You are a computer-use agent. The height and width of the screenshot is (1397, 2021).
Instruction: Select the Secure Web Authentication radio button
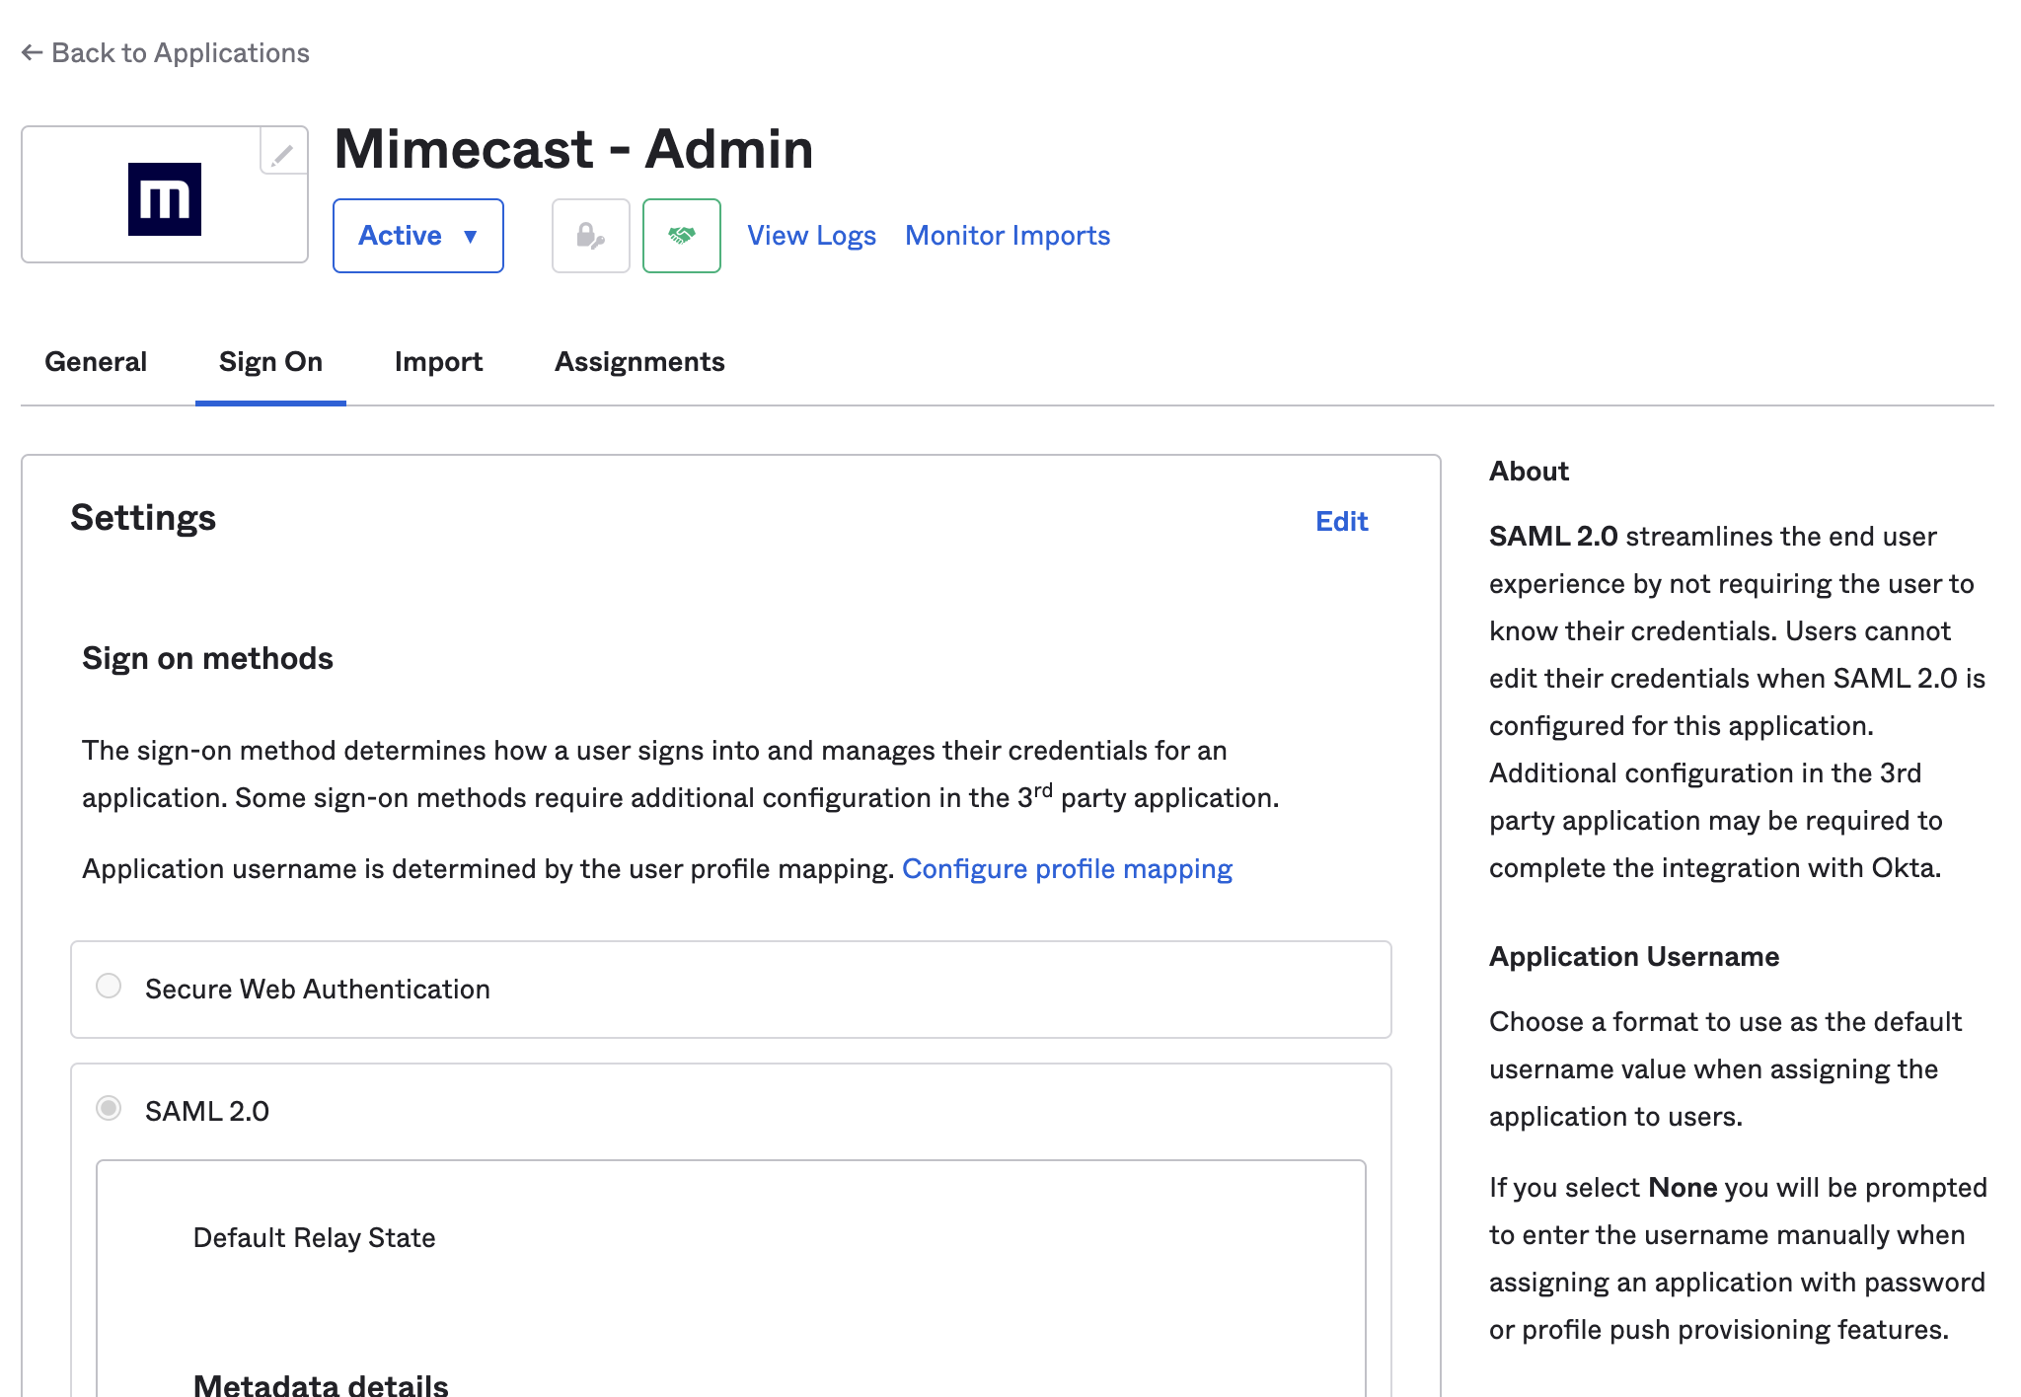(111, 986)
